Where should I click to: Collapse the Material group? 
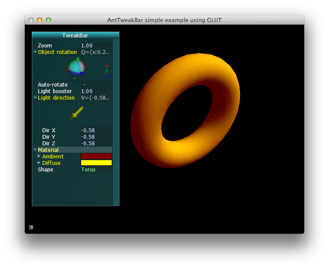(x=35, y=149)
